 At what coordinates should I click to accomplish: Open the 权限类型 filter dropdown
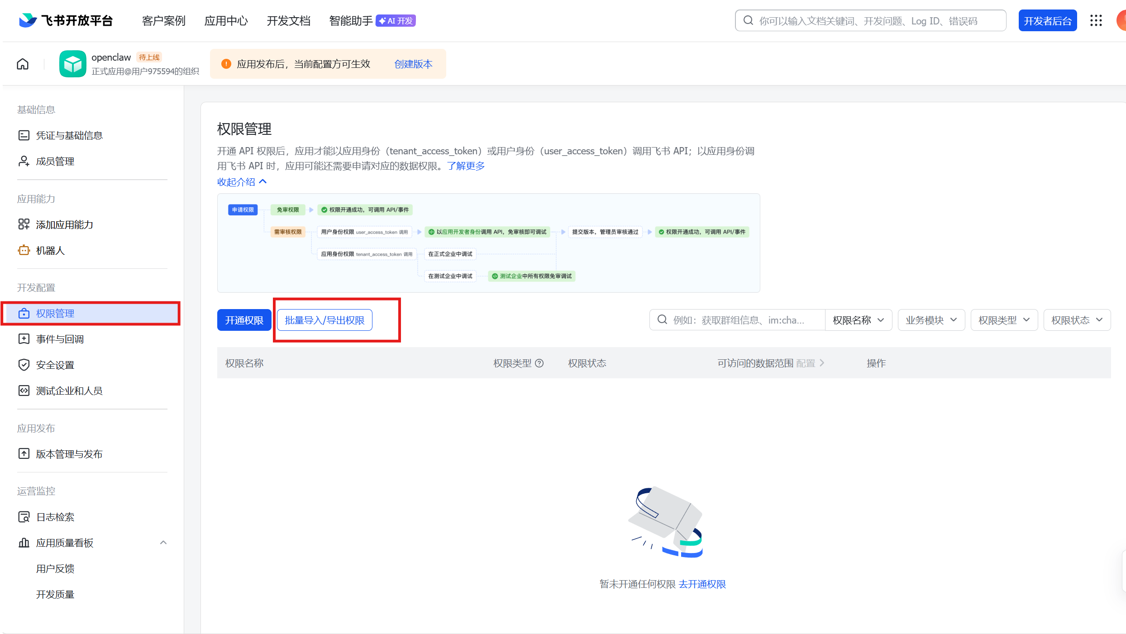[1004, 320]
